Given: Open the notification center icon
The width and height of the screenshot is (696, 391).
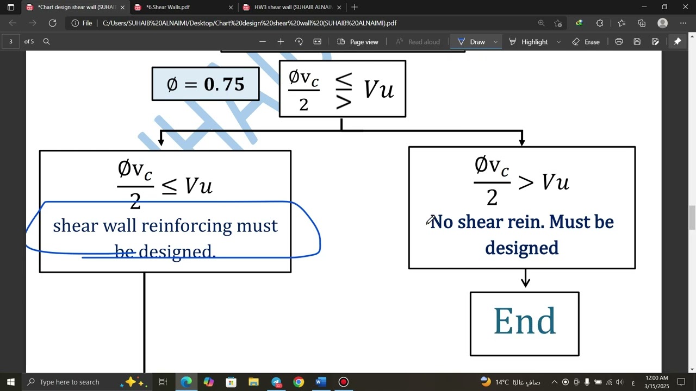Looking at the screenshot, I should [681, 382].
